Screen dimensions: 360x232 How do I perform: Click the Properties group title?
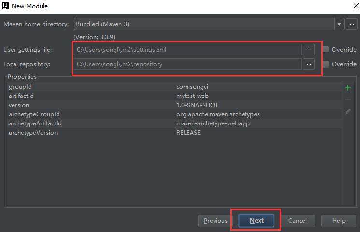tap(22, 77)
